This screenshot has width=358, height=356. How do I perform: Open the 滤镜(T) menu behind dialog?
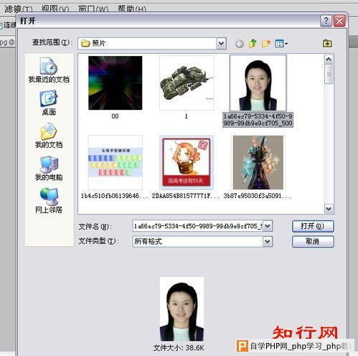tap(19, 9)
